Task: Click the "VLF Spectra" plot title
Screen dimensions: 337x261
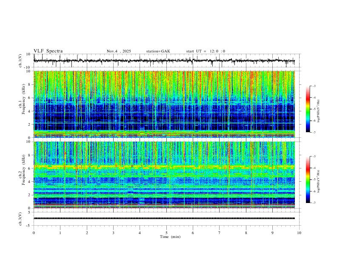Action: click(x=48, y=51)
